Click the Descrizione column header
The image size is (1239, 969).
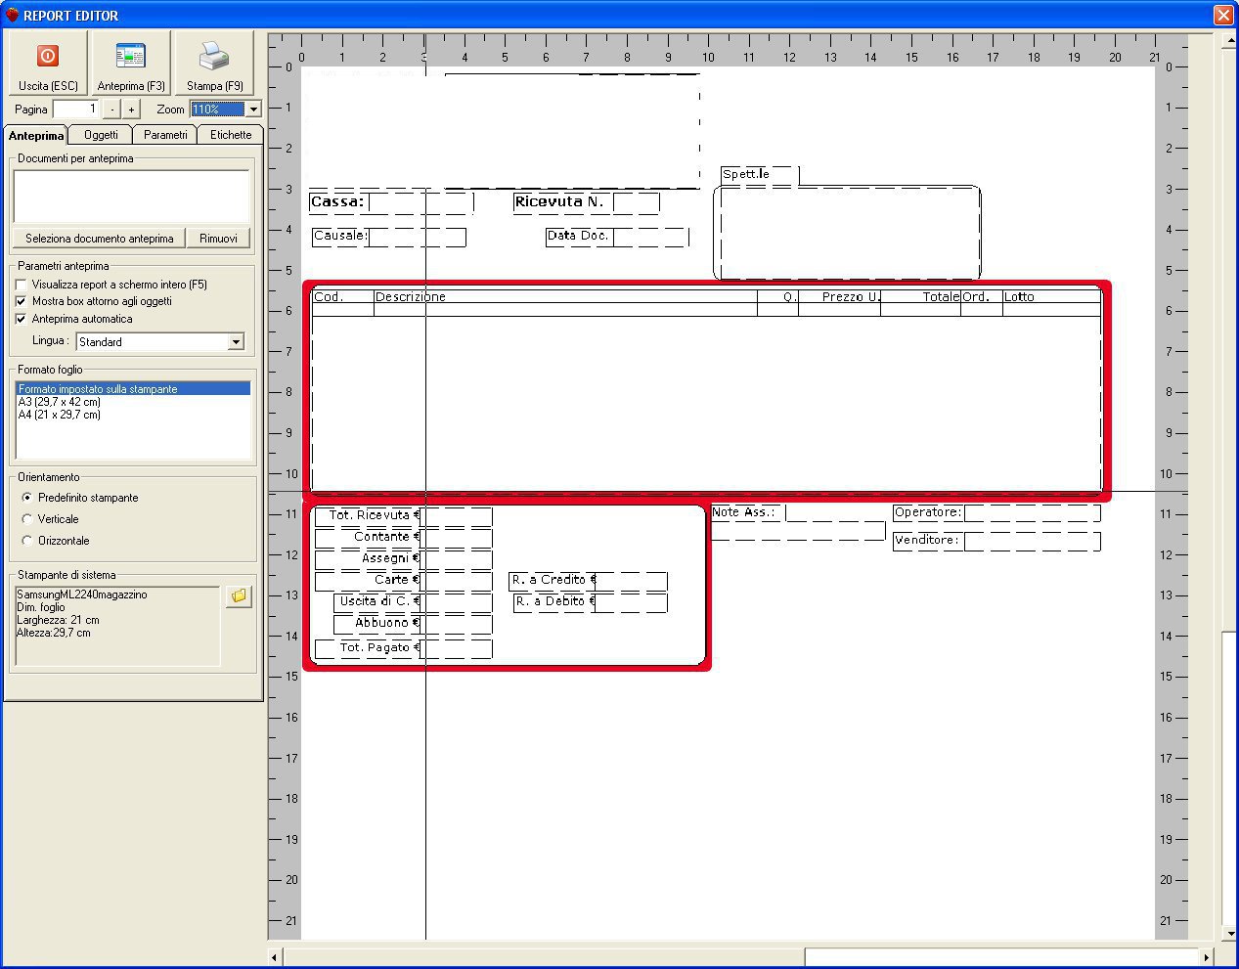pyautogui.click(x=565, y=297)
